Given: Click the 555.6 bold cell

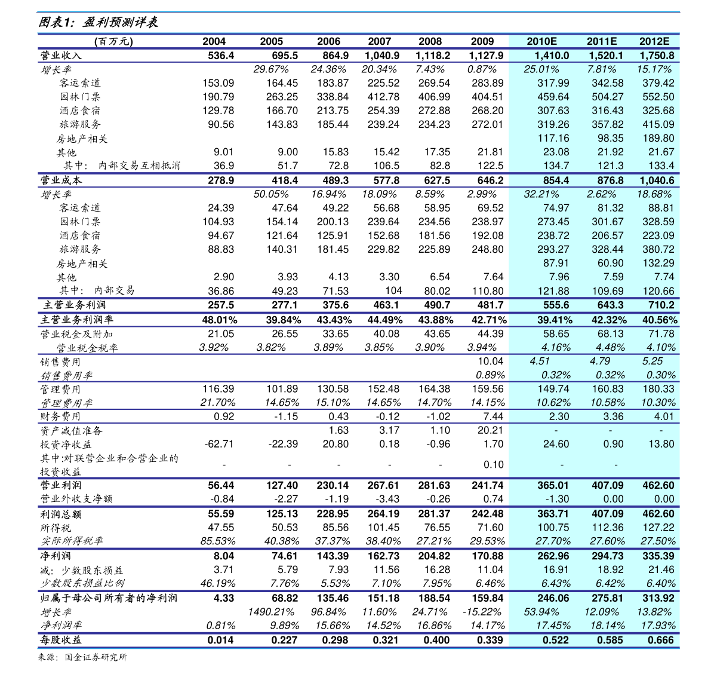Looking at the screenshot, I should (x=556, y=305).
